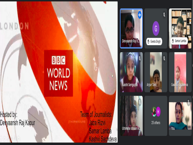Click the speaking indicator on Devyaansh's tile
This screenshot has width=193, height=145.
(140, 15)
